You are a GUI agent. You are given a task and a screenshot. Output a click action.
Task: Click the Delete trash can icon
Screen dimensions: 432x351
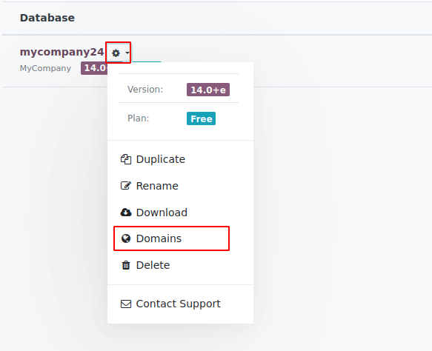click(126, 265)
